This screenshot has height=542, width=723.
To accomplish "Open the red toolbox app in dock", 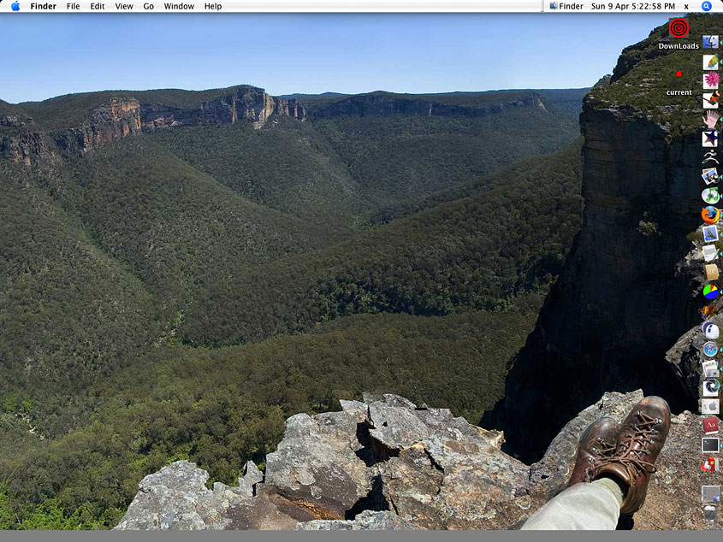I will pos(710,464).
